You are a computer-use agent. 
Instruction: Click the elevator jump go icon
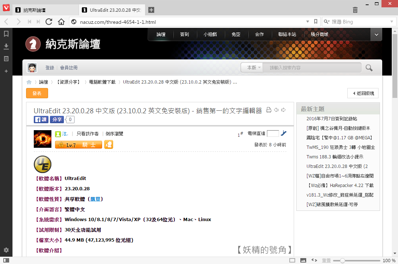pyautogui.click(x=284, y=133)
